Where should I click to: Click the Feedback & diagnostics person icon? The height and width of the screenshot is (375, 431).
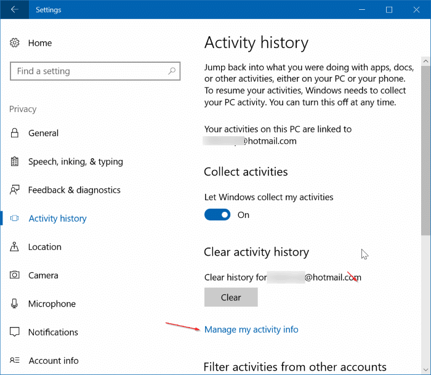click(15, 190)
